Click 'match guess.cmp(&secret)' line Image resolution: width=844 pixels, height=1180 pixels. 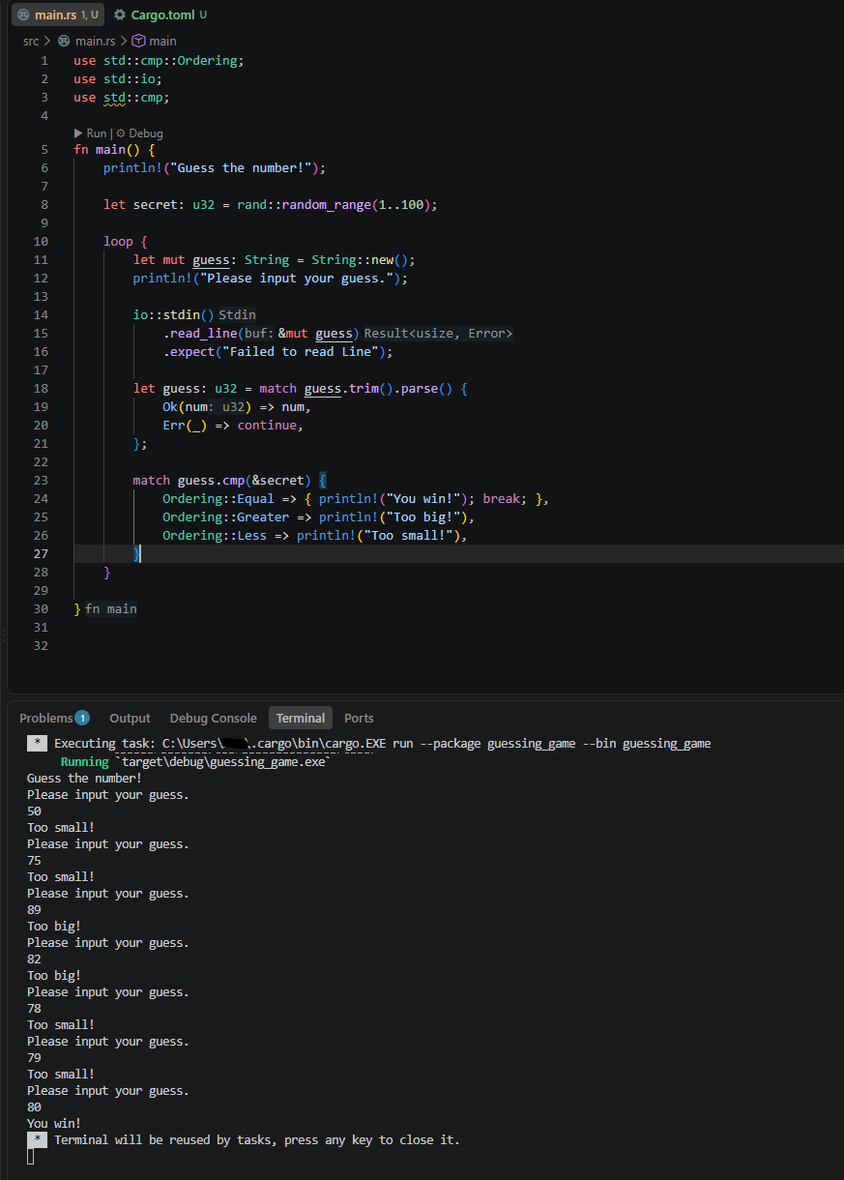tap(222, 481)
